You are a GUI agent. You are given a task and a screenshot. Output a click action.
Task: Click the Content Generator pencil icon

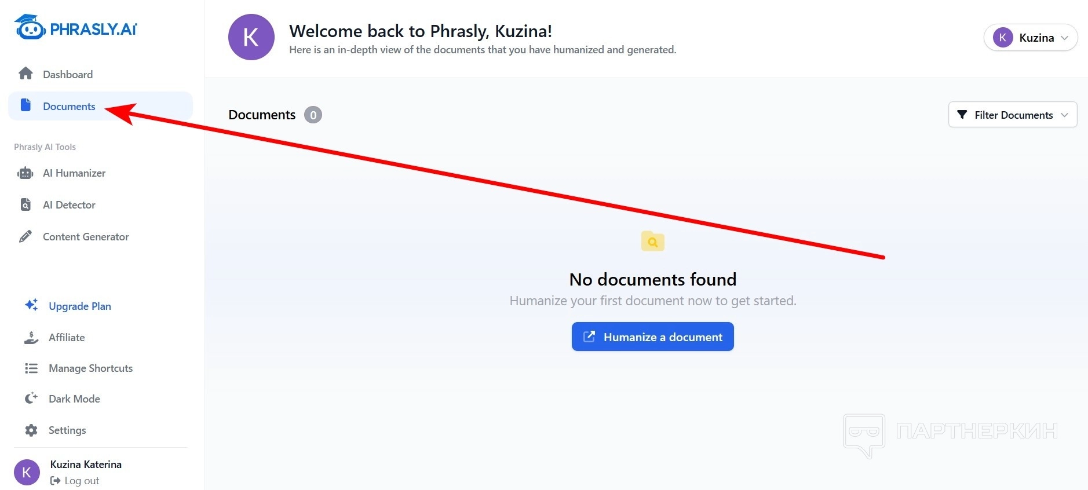click(x=25, y=236)
